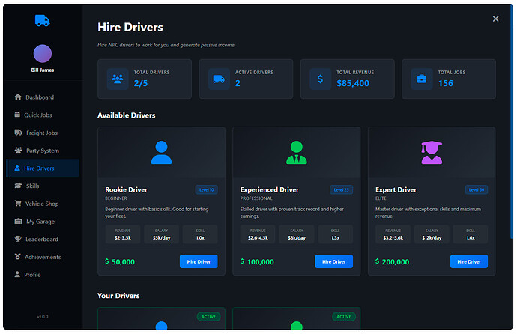Select Party System menu item
The width and height of the screenshot is (517, 334).
tap(42, 151)
